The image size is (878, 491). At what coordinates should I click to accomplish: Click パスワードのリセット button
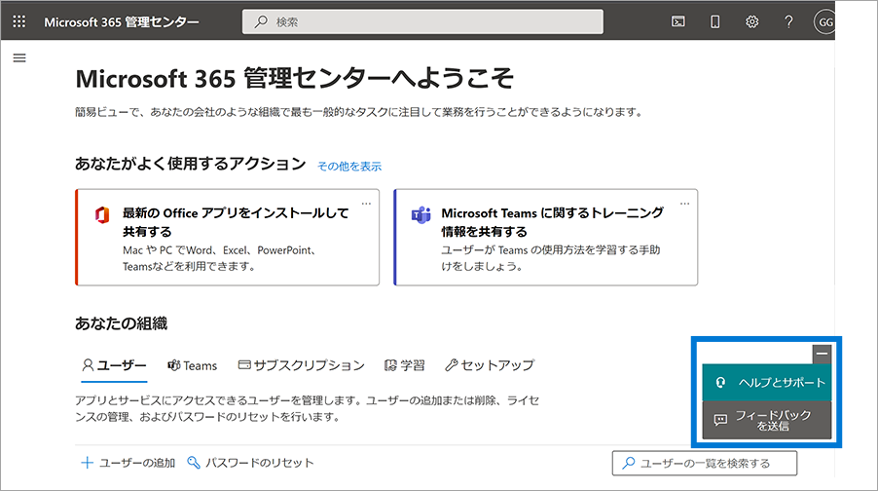click(x=250, y=463)
